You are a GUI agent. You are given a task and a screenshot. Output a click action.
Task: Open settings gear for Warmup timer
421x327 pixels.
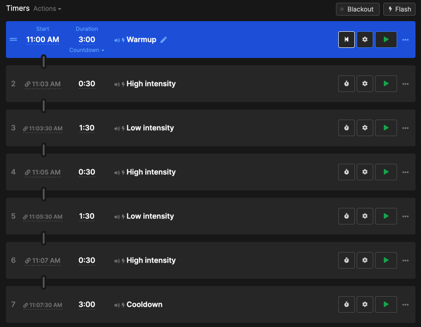[x=365, y=40]
